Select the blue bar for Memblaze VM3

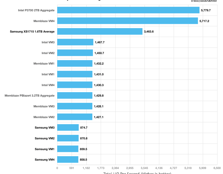pyautogui.click(x=75, y=106)
